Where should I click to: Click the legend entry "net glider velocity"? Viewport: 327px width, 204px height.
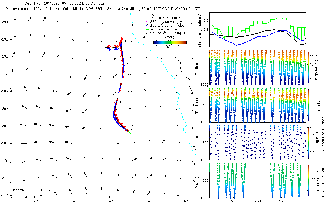163,29
